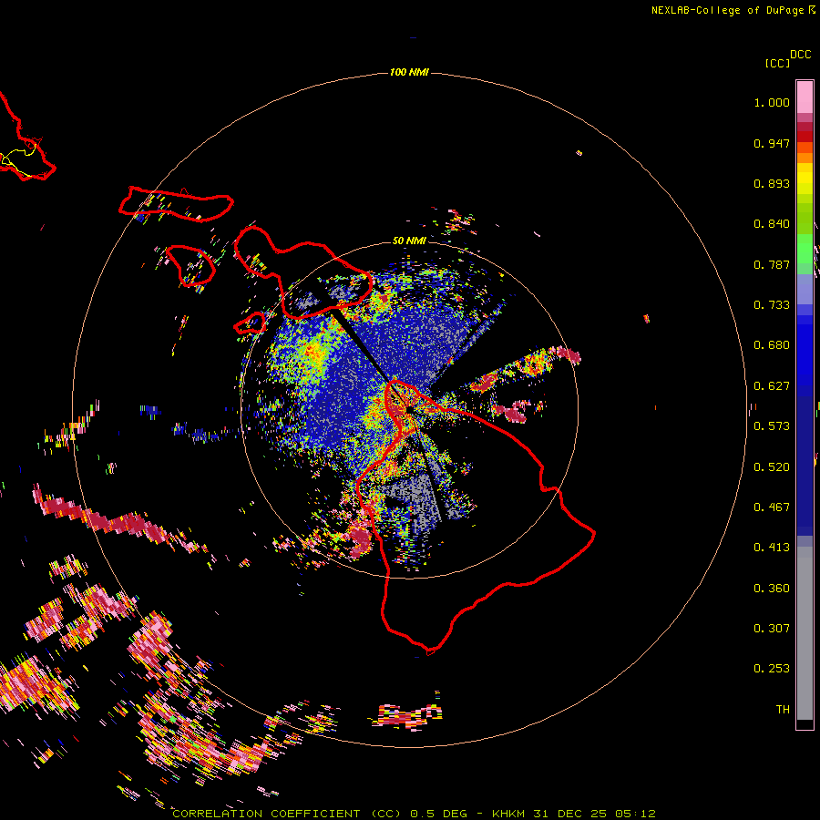Click the 0.893 scale value
Image resolution: width=820 pixels, height=820 pixels.
(x=772, y=183)
